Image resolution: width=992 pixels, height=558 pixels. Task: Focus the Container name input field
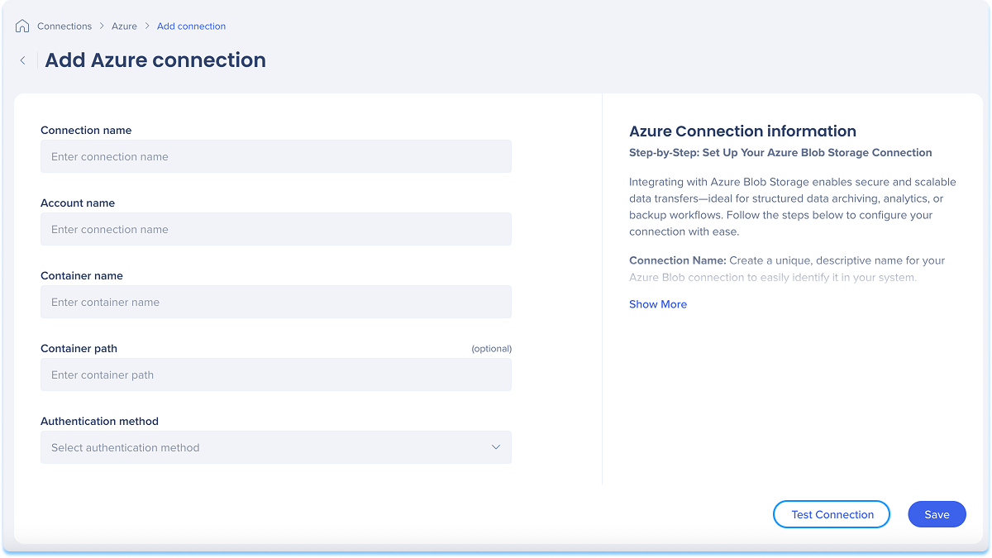276,302
